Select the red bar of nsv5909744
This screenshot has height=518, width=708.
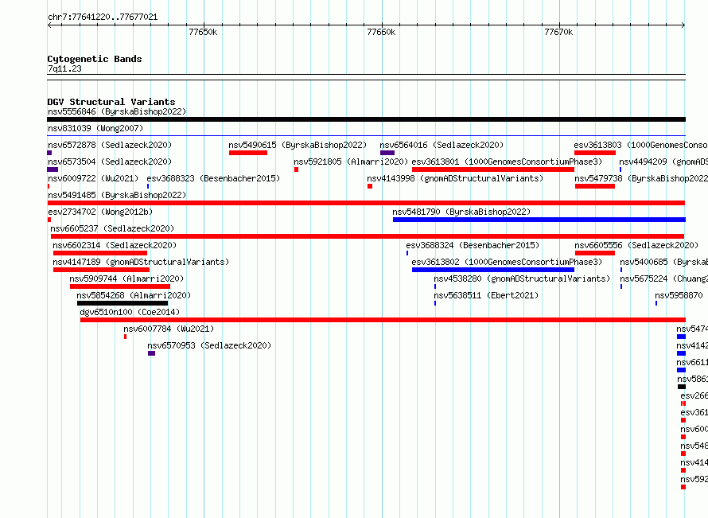tap(120, 286)
